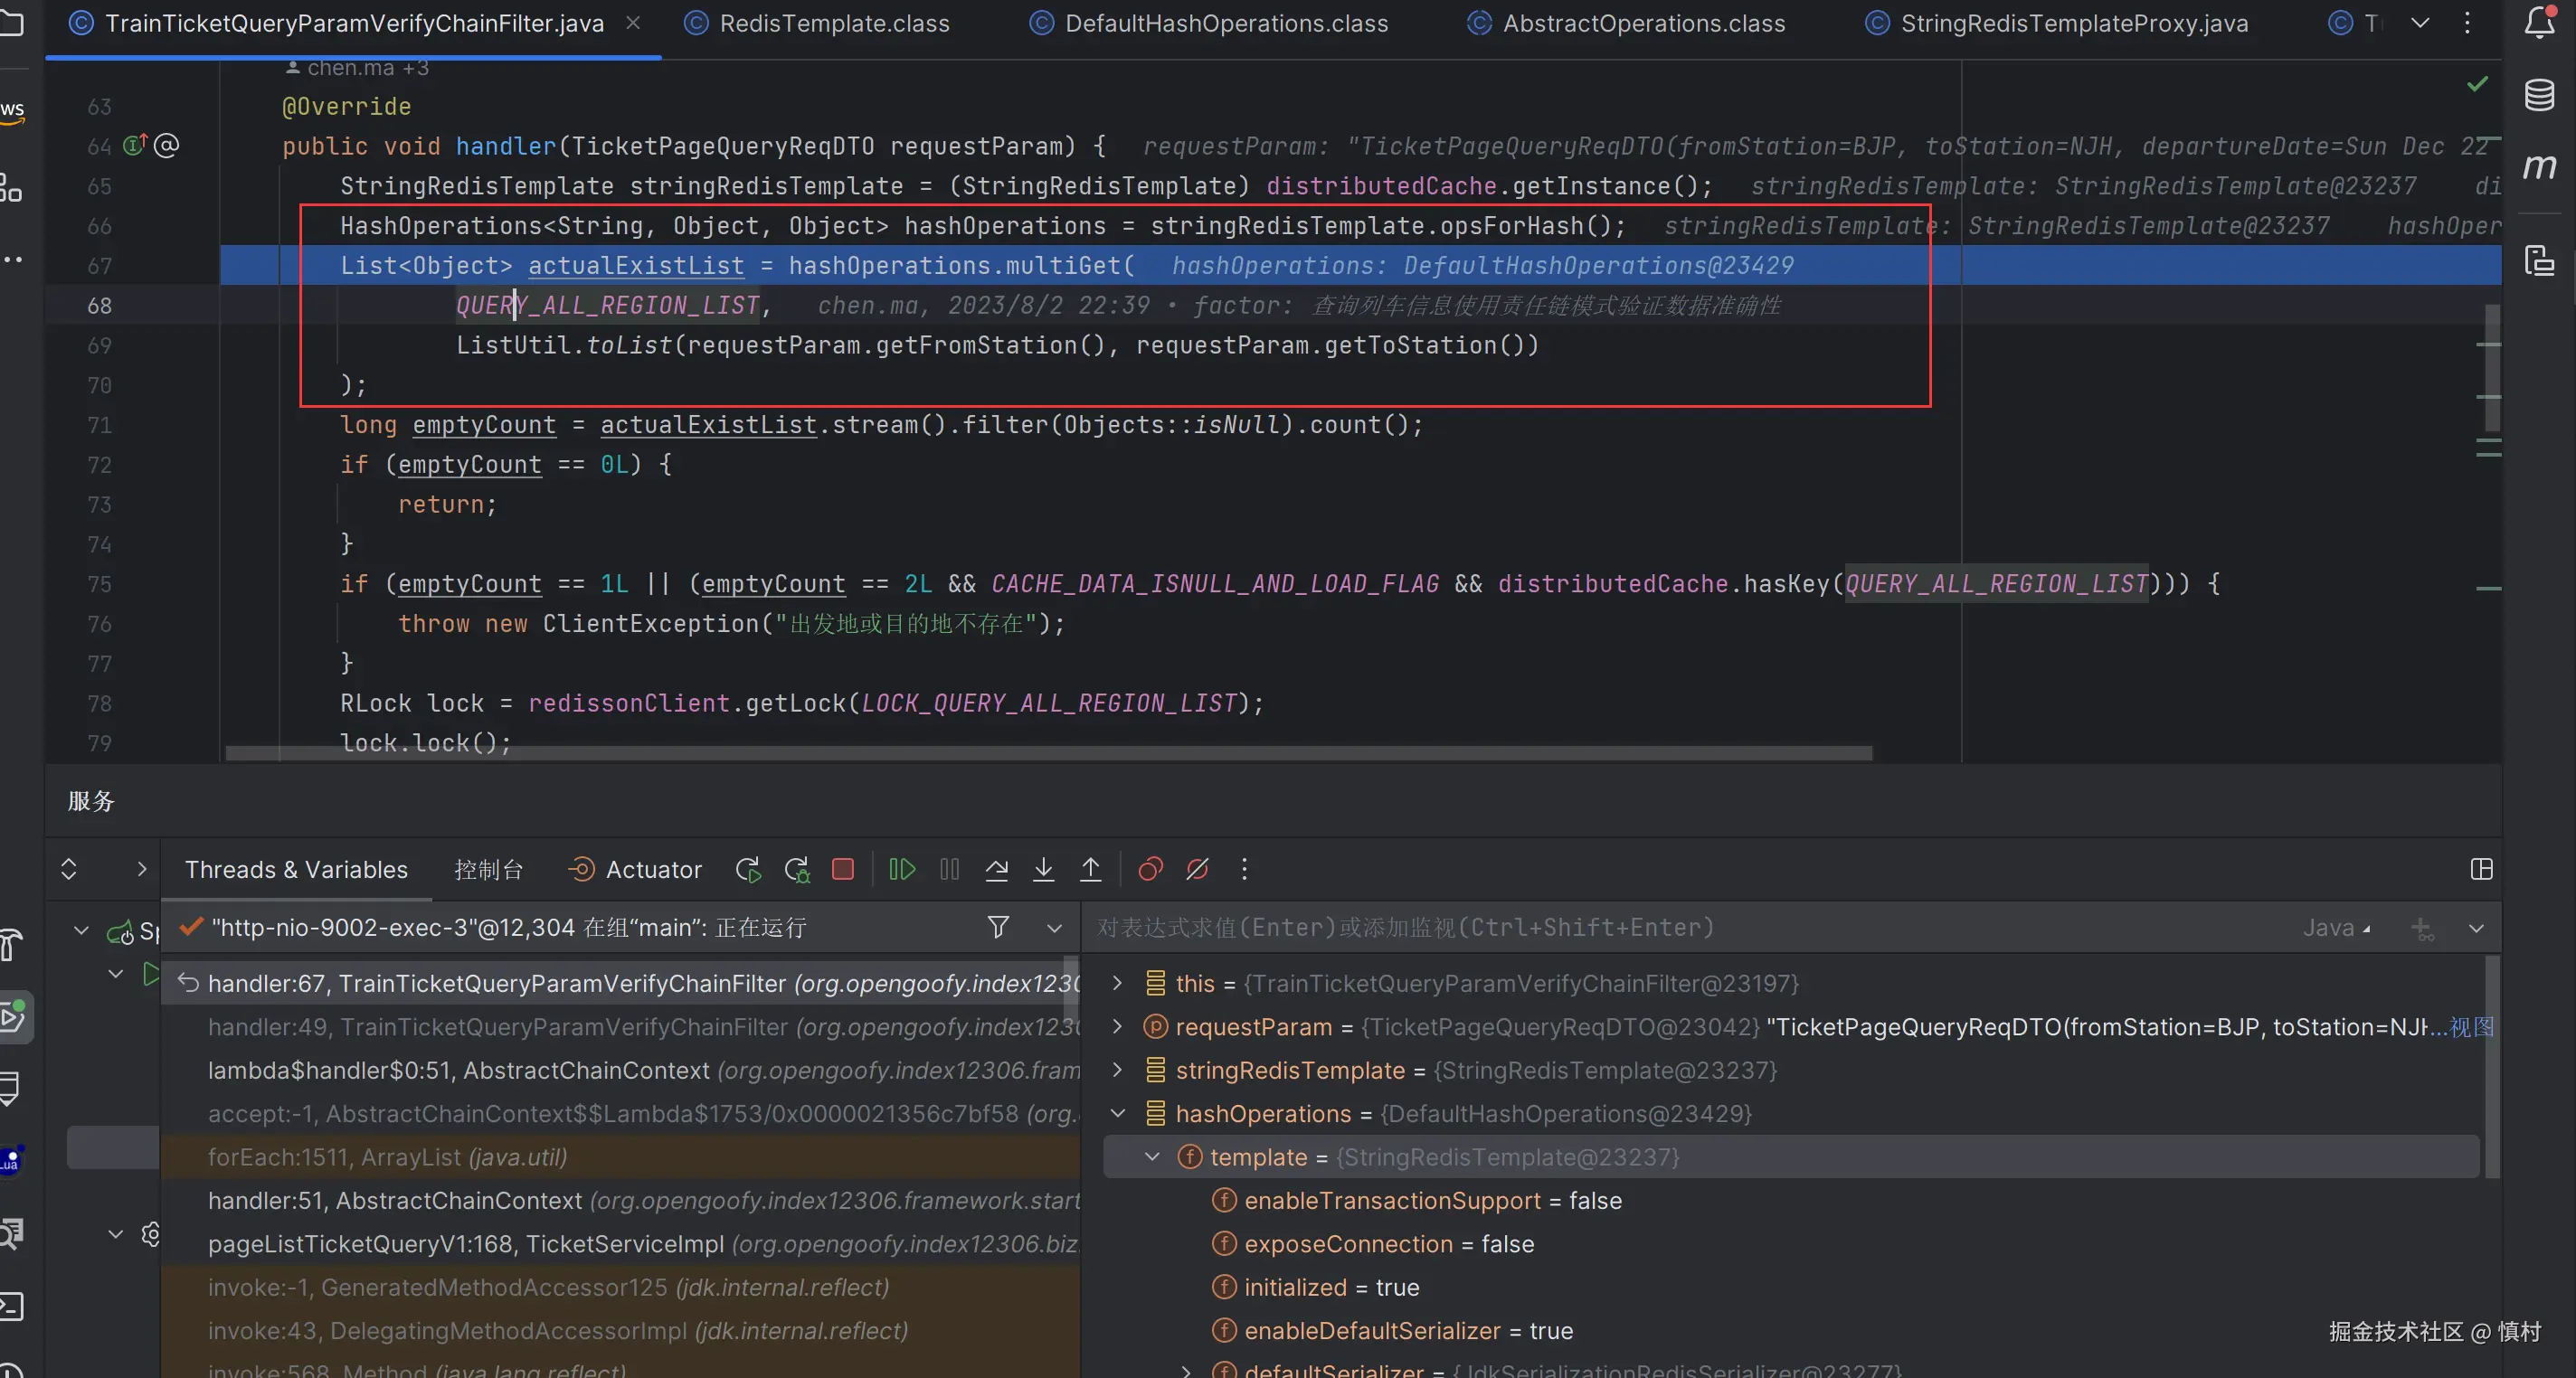
Task: Toggle the debugger layout settings icon
Action: 2481,869
